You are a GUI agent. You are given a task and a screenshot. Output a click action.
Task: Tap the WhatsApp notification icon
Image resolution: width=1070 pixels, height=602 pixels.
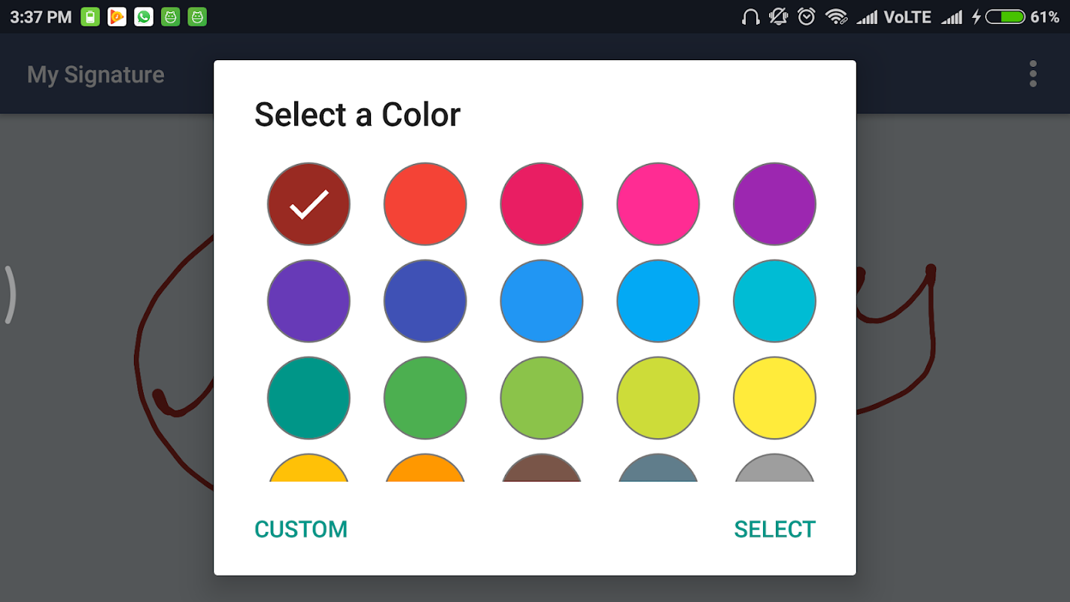tap(144, 17)
